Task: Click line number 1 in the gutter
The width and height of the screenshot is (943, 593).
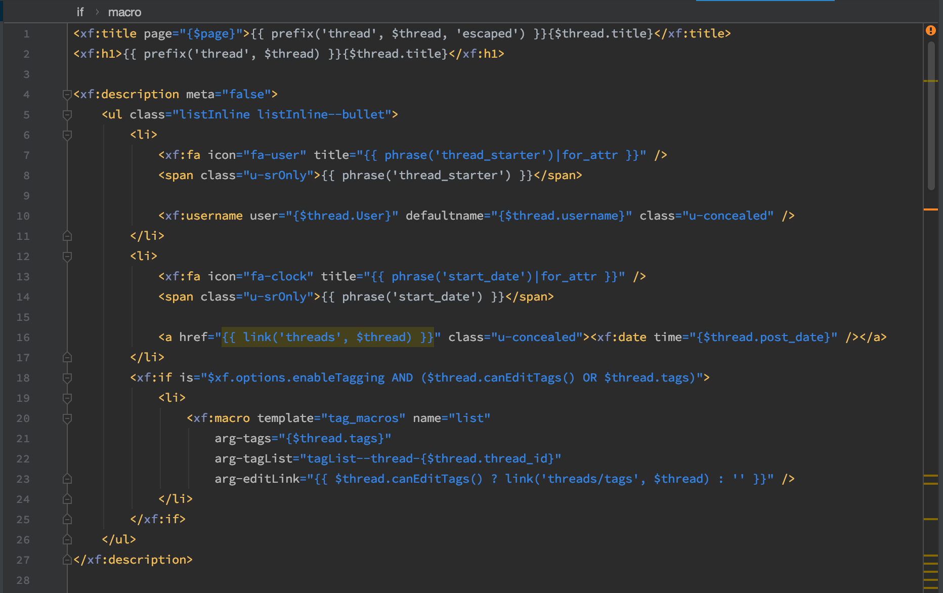Action: [x=26, y=34]
